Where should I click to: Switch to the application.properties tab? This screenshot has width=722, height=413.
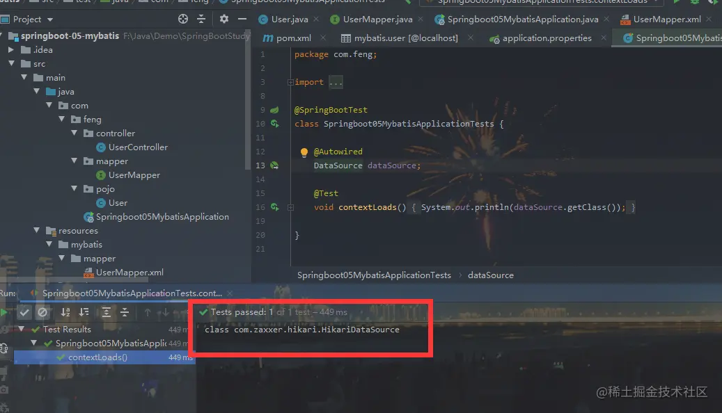click(547, 38)
